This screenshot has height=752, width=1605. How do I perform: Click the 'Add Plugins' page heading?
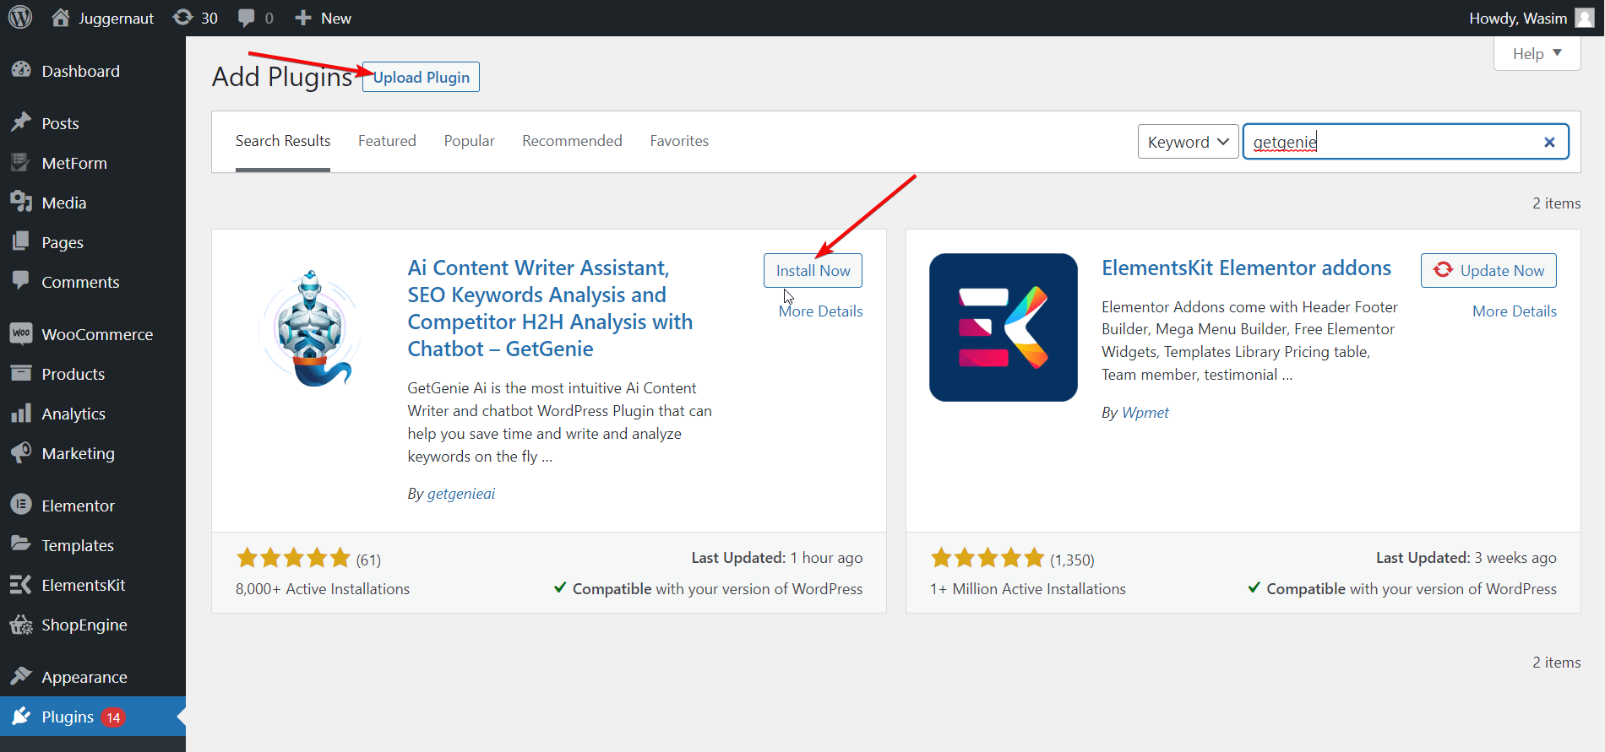(x=282, y=77)
